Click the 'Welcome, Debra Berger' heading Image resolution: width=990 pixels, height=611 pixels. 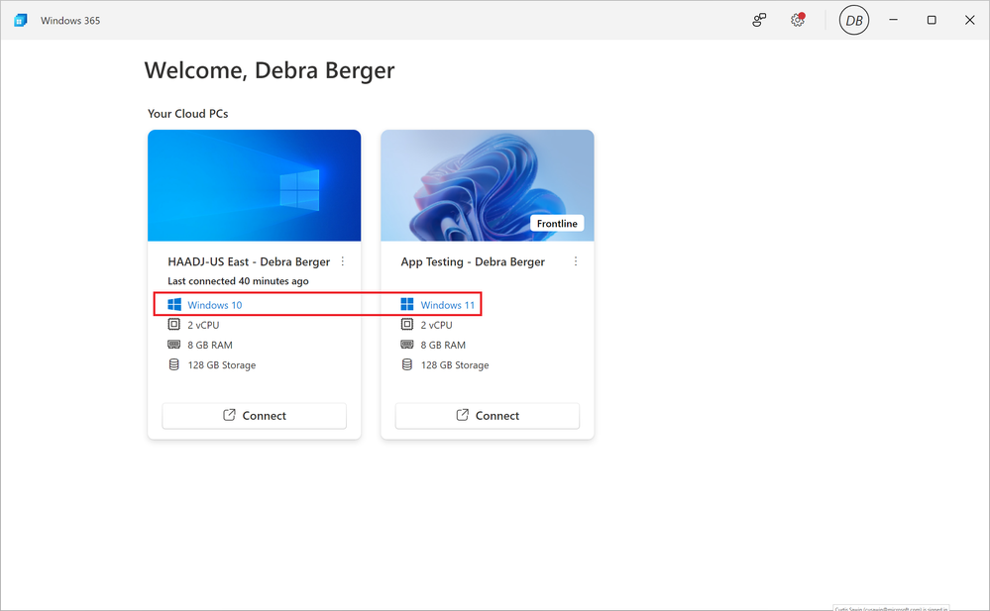[x=270, y=70]
